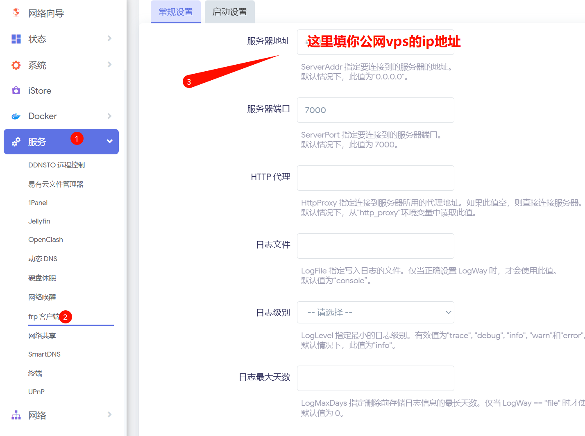Expand the Docker section chevron
The height and width of the screenshot is (436, 585).
[x=109, y=116]
